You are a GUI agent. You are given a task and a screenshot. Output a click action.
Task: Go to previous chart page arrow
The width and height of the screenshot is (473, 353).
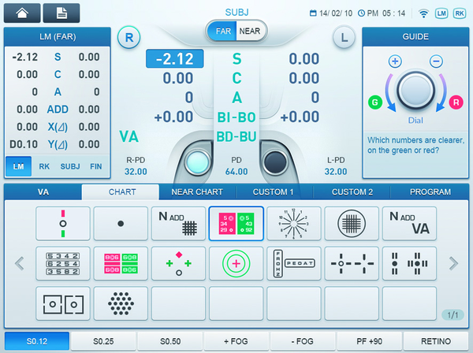pos(18,263)
